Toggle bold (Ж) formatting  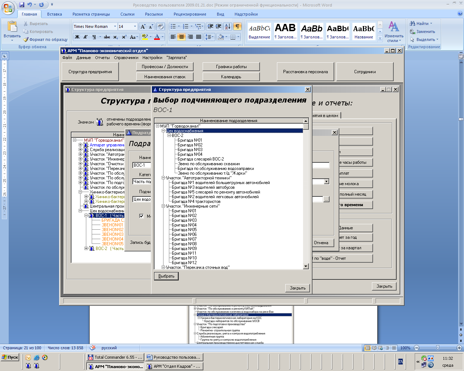click(x=77, y=37)
